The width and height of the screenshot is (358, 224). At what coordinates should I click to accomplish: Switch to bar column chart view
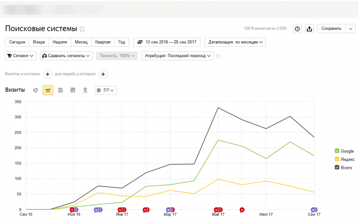click(73, 90)
